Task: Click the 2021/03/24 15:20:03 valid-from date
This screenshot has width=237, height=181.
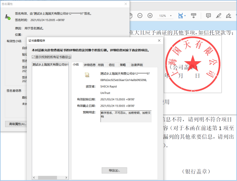Action: pyautogui.click(x=118, y=100)
